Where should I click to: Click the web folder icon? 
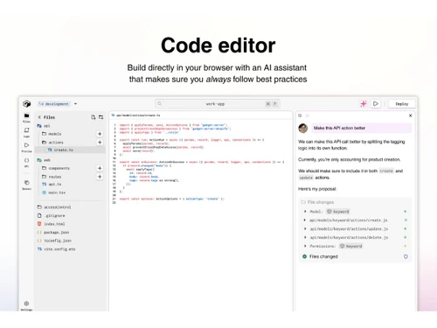39,160
